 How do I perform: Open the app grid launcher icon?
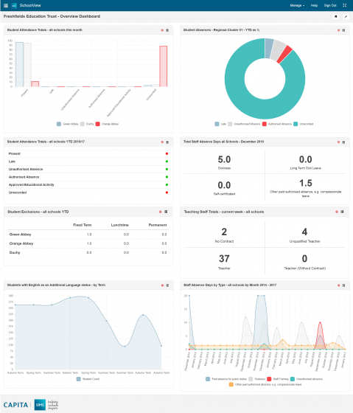point(6,5)
